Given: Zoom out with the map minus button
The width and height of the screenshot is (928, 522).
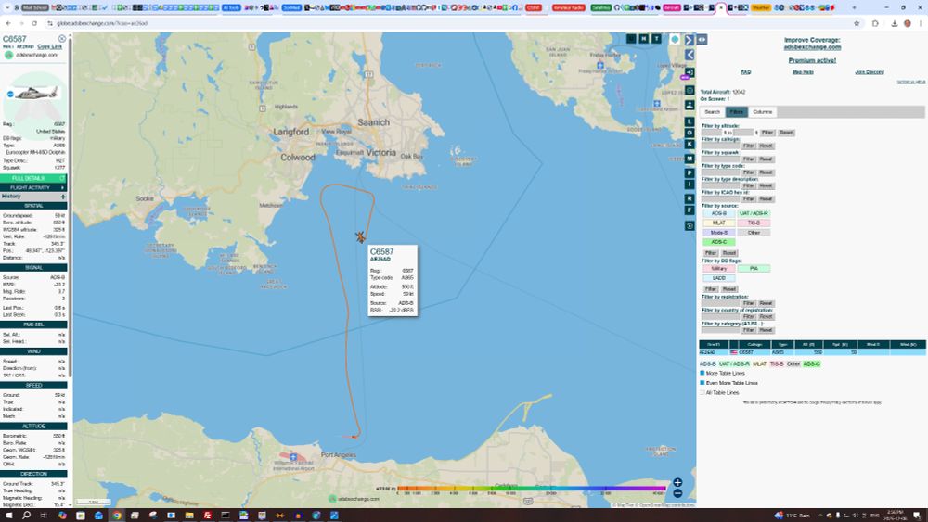Looking at the screenshot, I should [677, 493].
